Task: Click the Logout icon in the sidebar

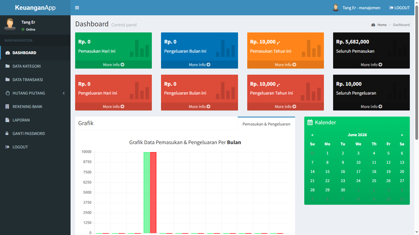Action: click(x=8, y=147)
